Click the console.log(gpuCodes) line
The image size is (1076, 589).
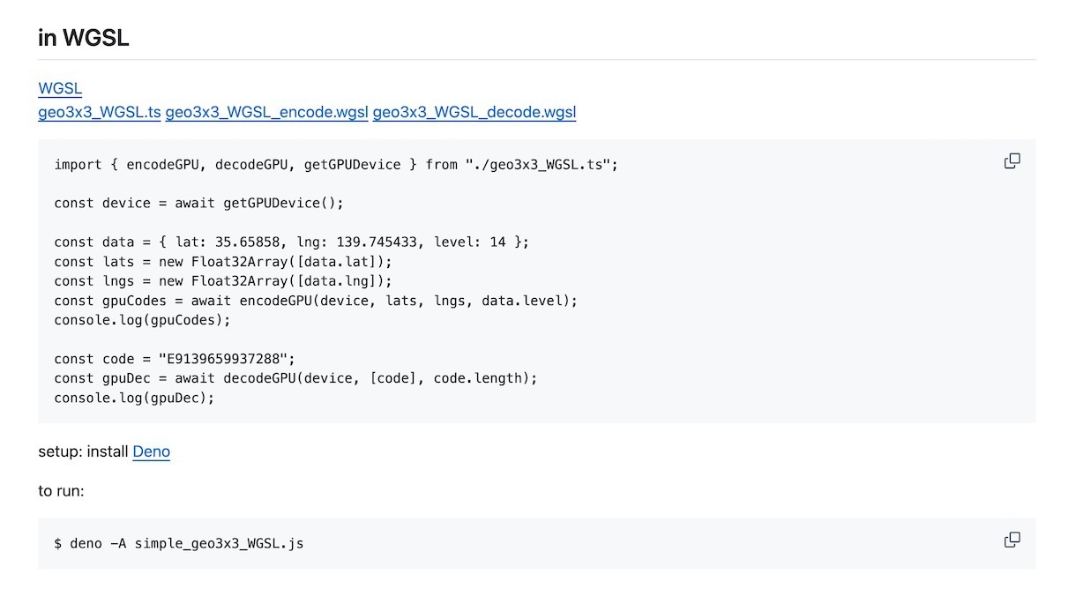[x=142, y=320]
